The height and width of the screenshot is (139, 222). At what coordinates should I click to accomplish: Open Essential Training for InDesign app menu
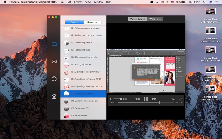pos(33,2)
